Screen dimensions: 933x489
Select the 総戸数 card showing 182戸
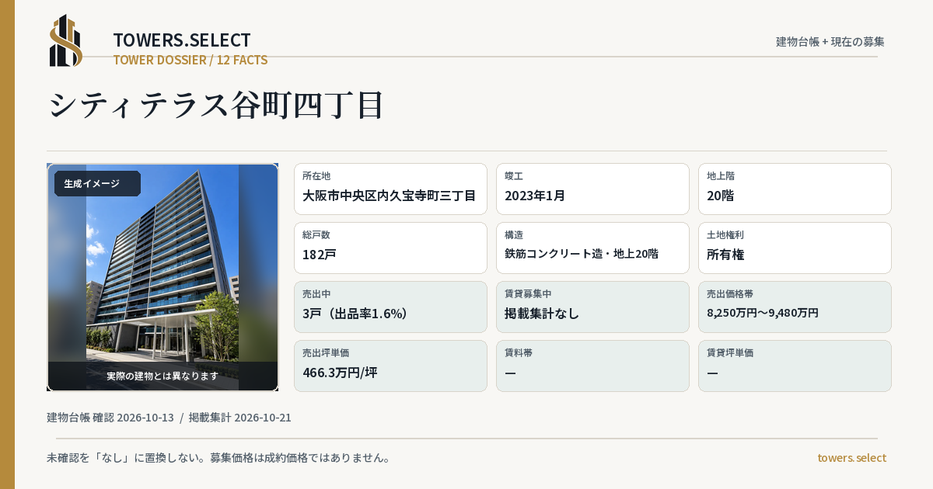point(390,248)
